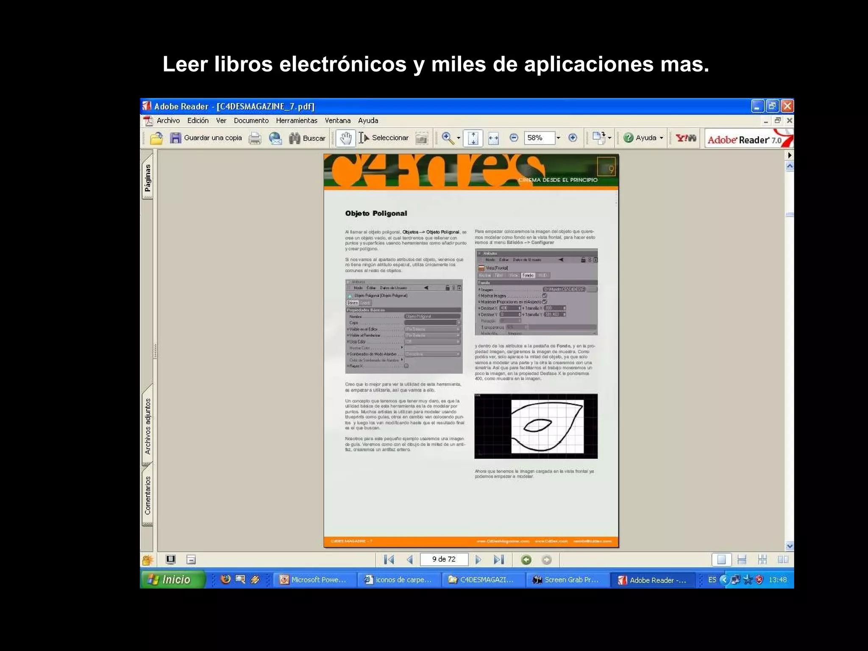Select continuous page layout

[742, 560]
